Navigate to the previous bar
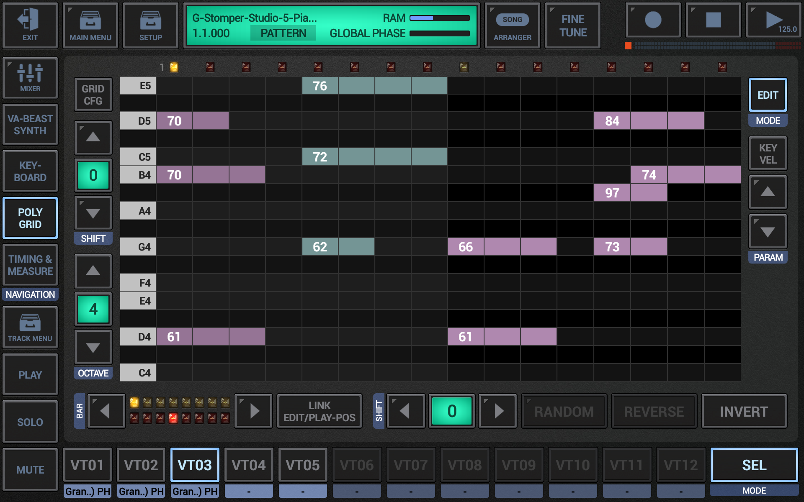Viewport: 804px width, 502px height. click(106, 411)
